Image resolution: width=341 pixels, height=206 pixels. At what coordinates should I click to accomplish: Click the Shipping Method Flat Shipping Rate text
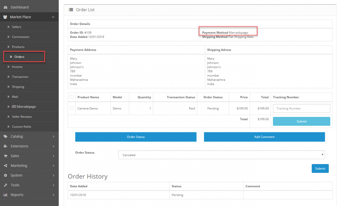pos(228,37)
